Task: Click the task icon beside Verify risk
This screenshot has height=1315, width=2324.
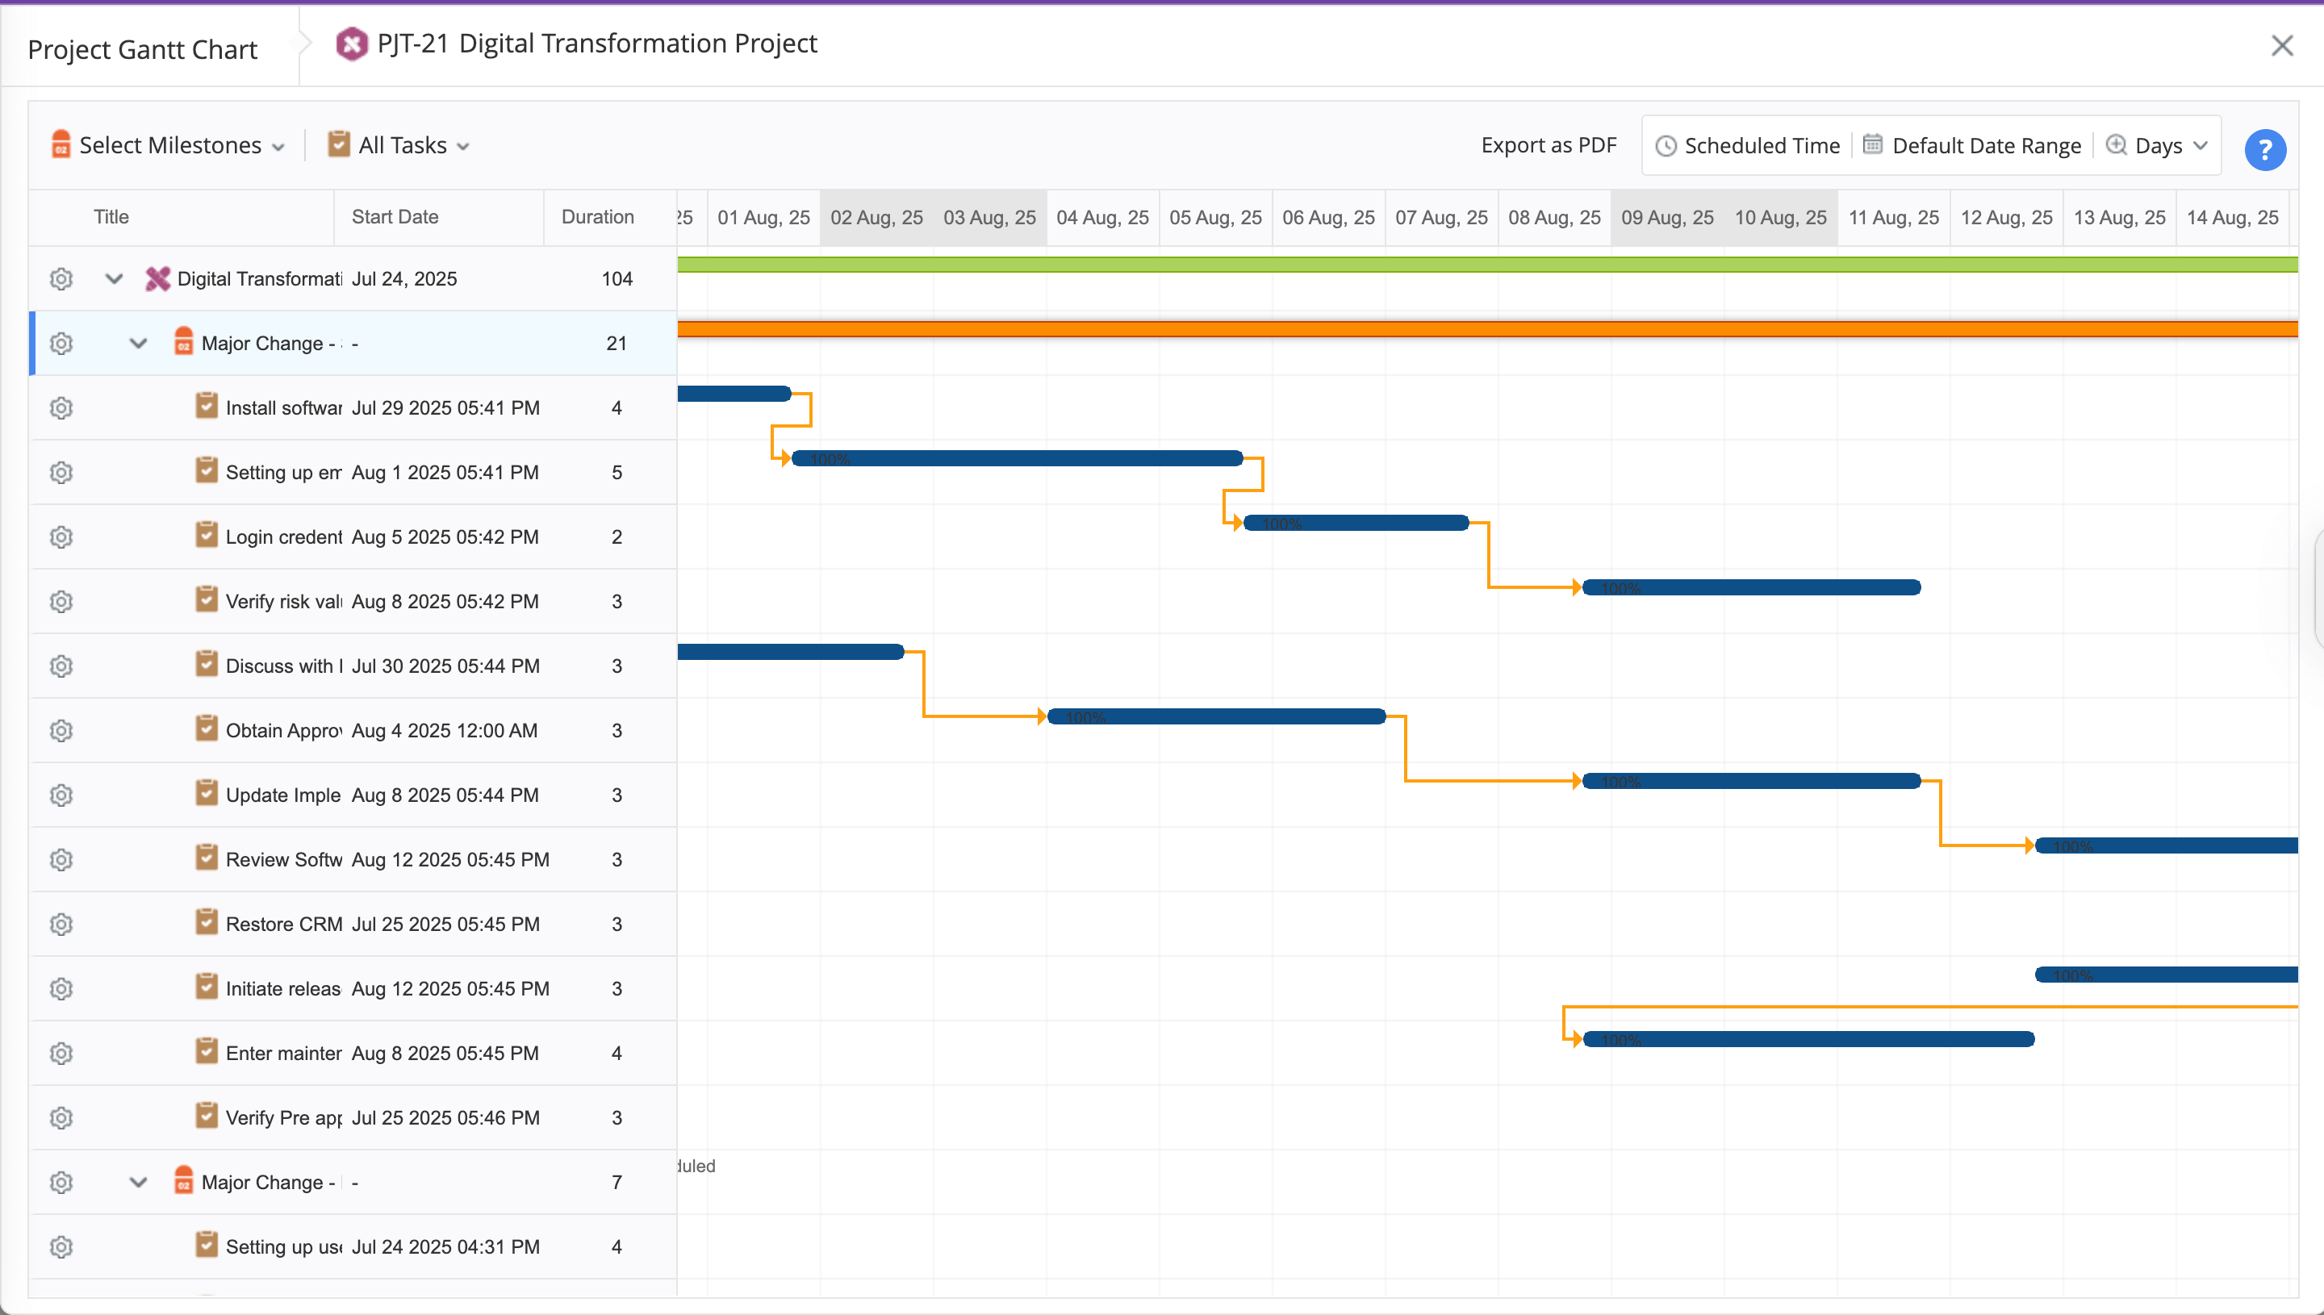Action: [x=207, y=599]
